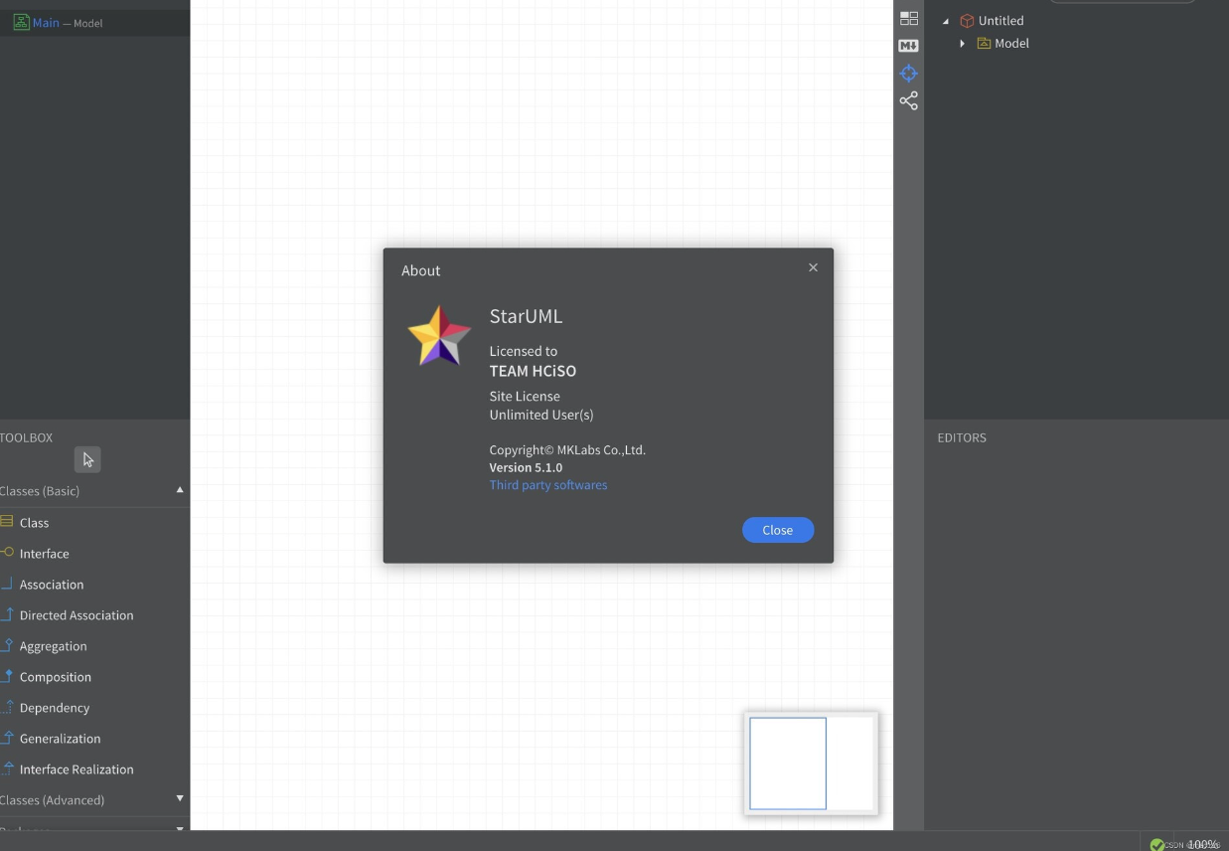The height and width of the screenshot is (851, 1229).
Task: Click the TEAM HCiSO licensee name
Action: click(x=533, y=371)
